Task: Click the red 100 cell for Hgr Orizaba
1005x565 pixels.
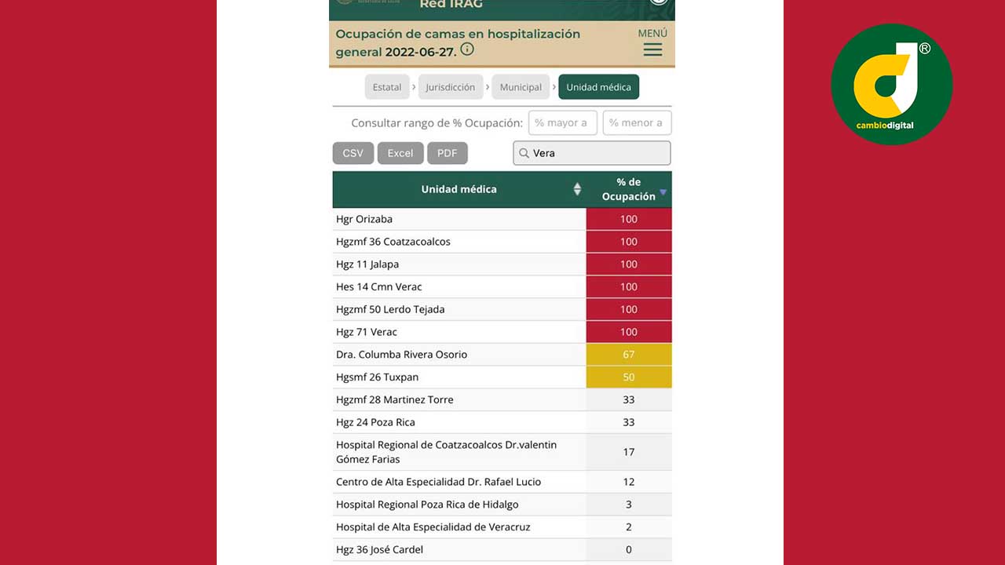Action: point(628,219)
